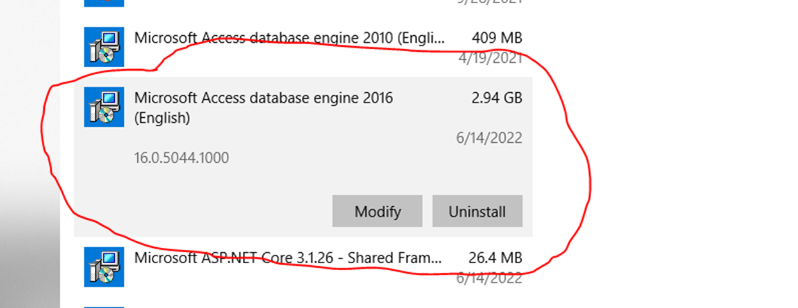Viewport: 798px width, 308px height.
Task: Click the Access database engine 2010 installer icon
Action: click(x=104, y=47)
